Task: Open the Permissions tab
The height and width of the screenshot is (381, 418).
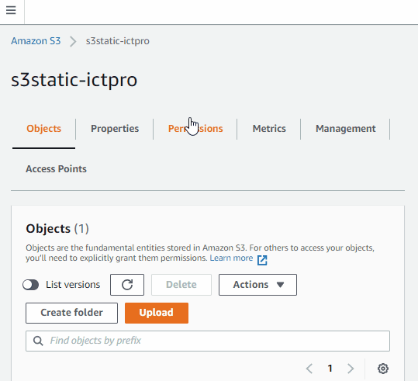Action: [x=195, y=129]
